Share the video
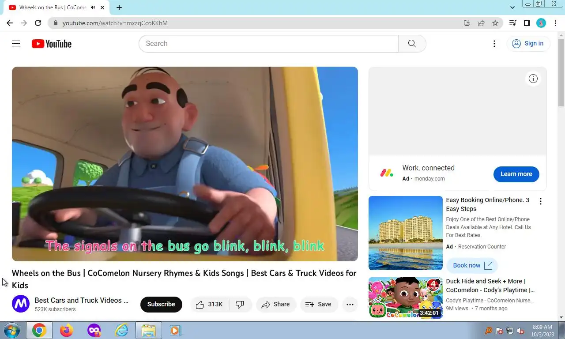Image resolution: width=565 pixels, height=339 pixels. pos(276,304)
